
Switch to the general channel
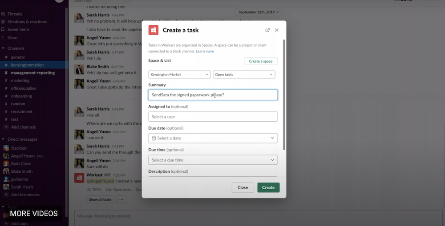tap(18, 57)
